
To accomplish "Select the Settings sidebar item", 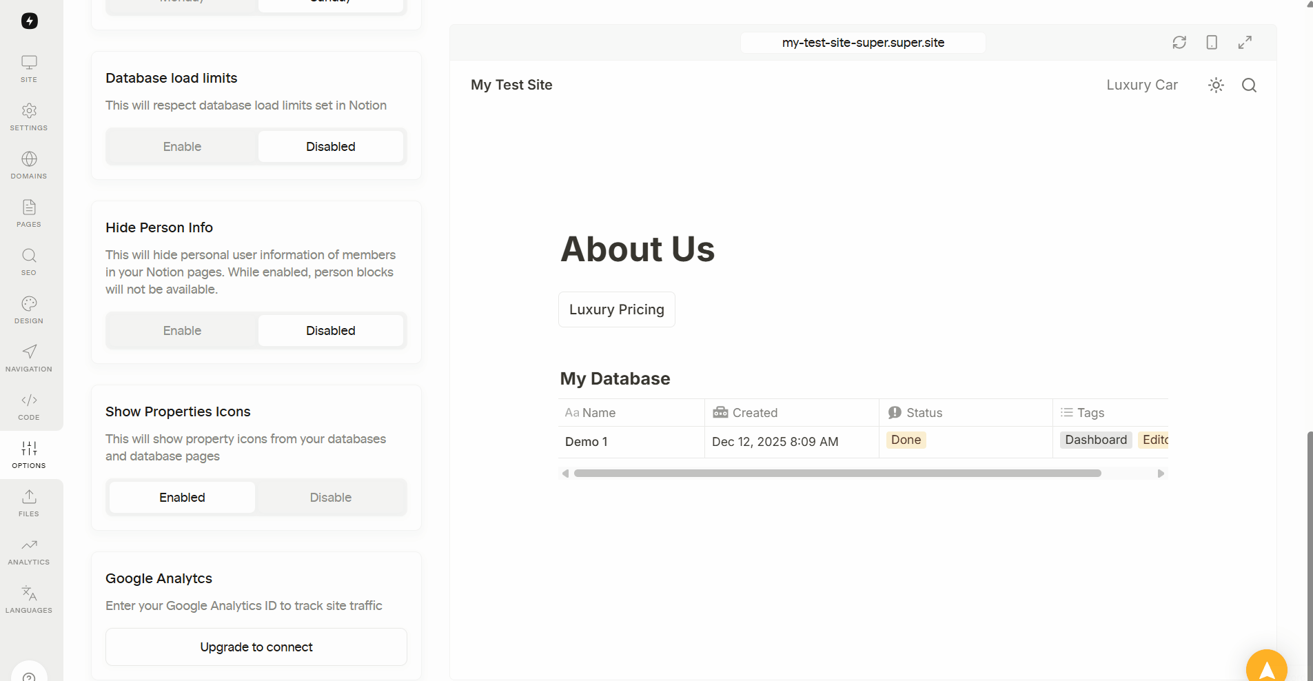I will click(x=29, y=117).
